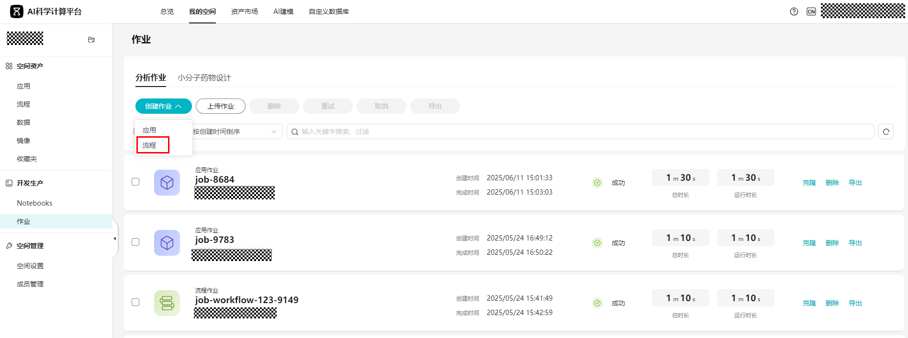
Task: Click the 空间资产 grid icon
Action: click(x=9, y=66)
